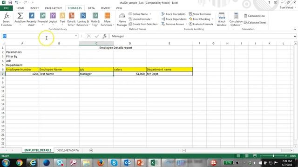Click Calculate Now
Image resolution: width=298 pixels, height=167 pixels.
point(254,16)
